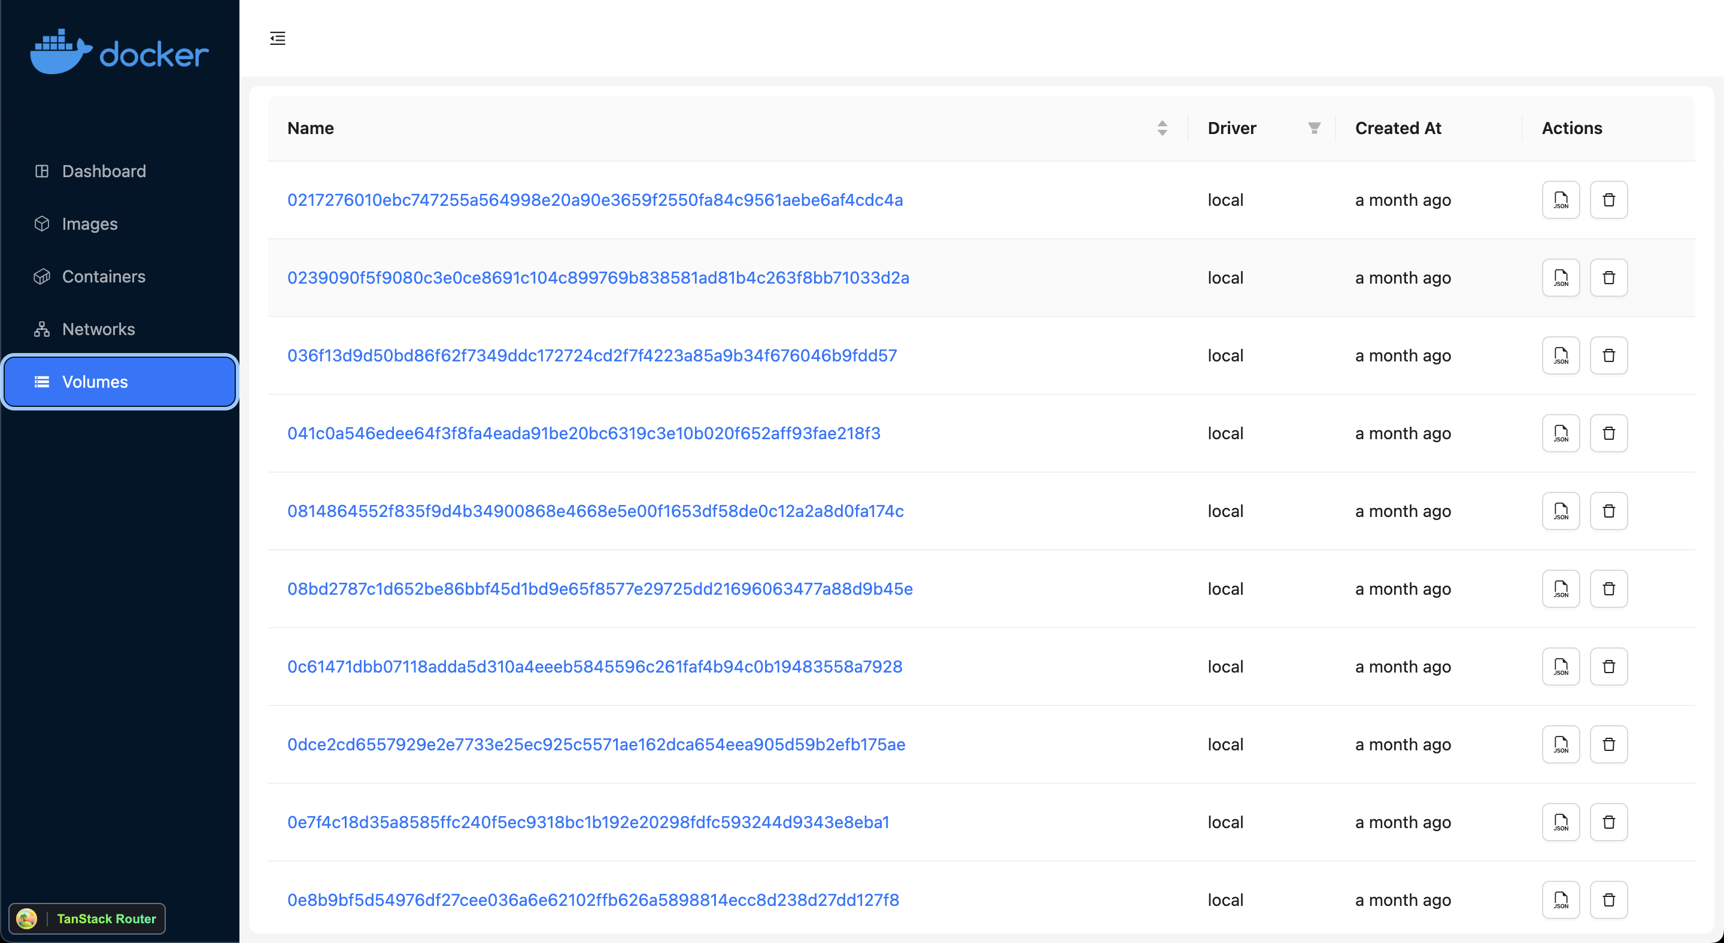The height and width of the screenshot is (943, 1724).
Task: Delete volume starting with 041c0a546edee
Action: coord(1608,433)
